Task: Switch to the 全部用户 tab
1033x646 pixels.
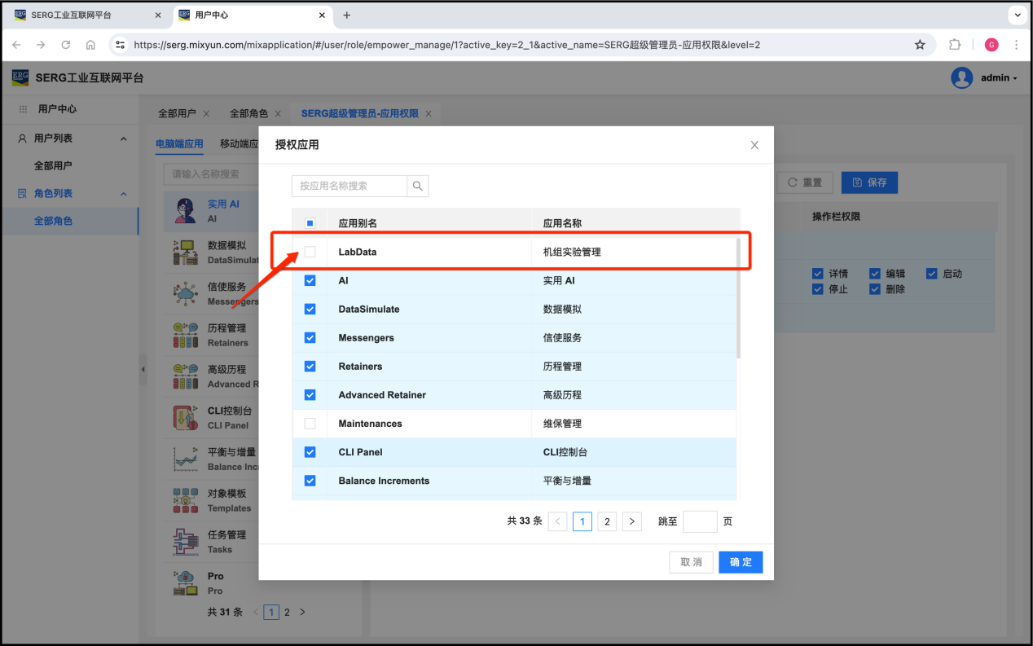Action: click(x=177, y=113)
